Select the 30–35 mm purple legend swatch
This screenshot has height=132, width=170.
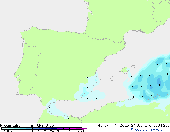pos(60,128)
